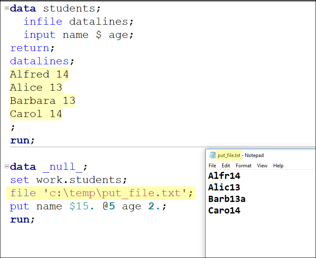Click the first 'run;' statement
This screenshot has height=258, width=316.
[22, 140]
